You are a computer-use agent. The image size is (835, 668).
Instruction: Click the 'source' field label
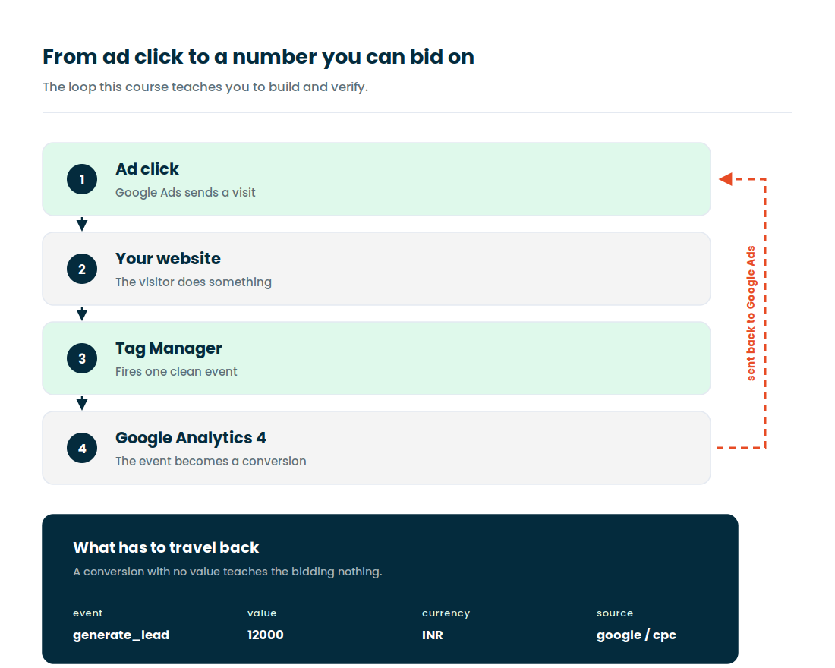click(x=615, y=613)
